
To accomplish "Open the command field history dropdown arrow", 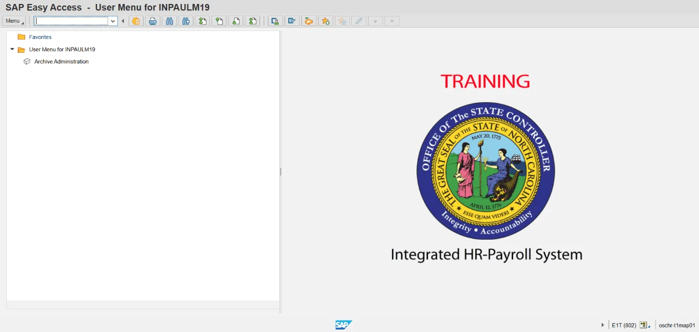I will point(113,21).
